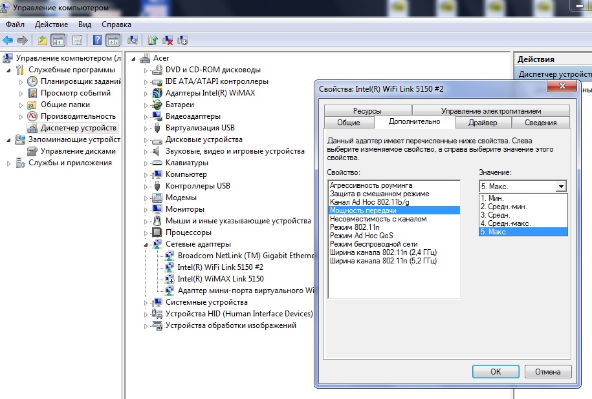Click the blue Back arrow in toolbar
The height and width of the screenshot is (399, 592).
coord(8,40)
